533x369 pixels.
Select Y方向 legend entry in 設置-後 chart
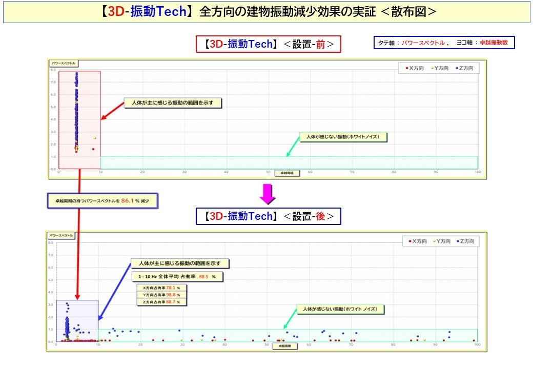(x=442, y=241)
